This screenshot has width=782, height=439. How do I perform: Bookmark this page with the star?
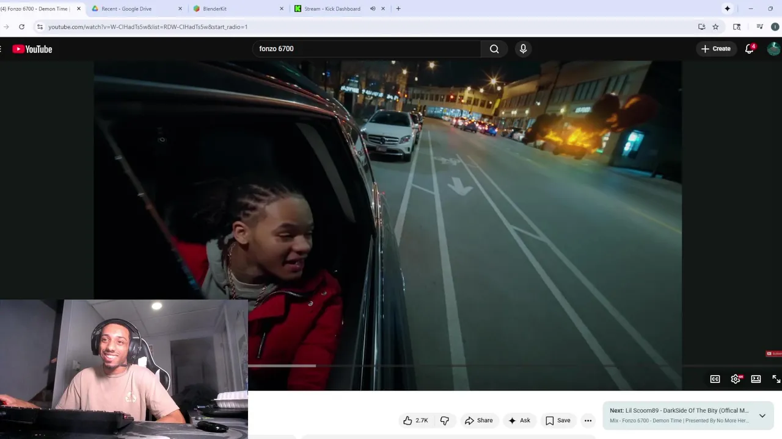point(715,27)
